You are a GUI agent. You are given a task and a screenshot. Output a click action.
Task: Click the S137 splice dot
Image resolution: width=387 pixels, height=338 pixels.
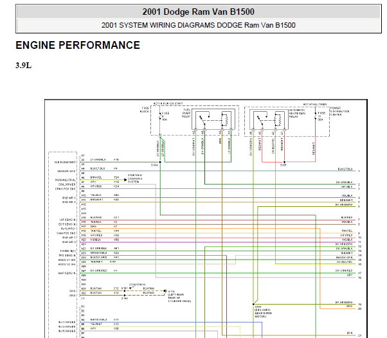284,162
